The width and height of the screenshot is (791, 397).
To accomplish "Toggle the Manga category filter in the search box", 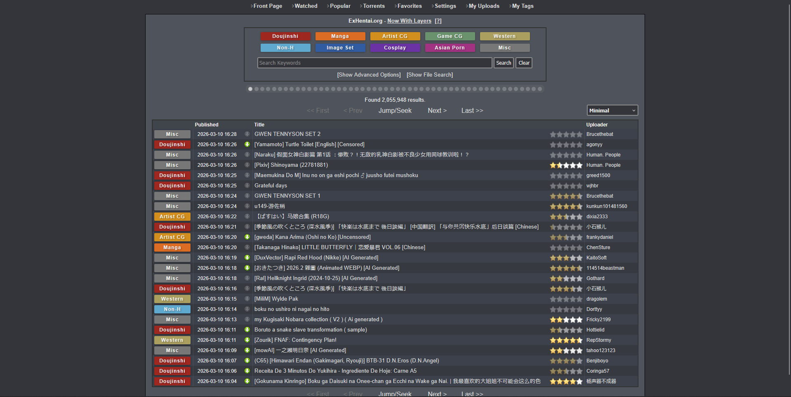I will [340, 36].
